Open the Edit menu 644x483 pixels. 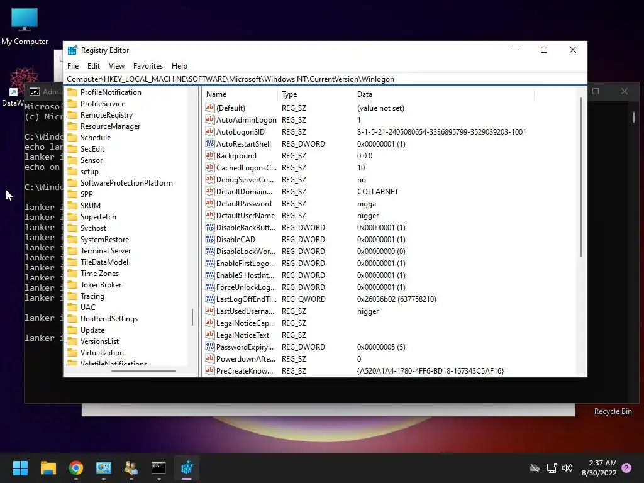click(x=93, y=65)
